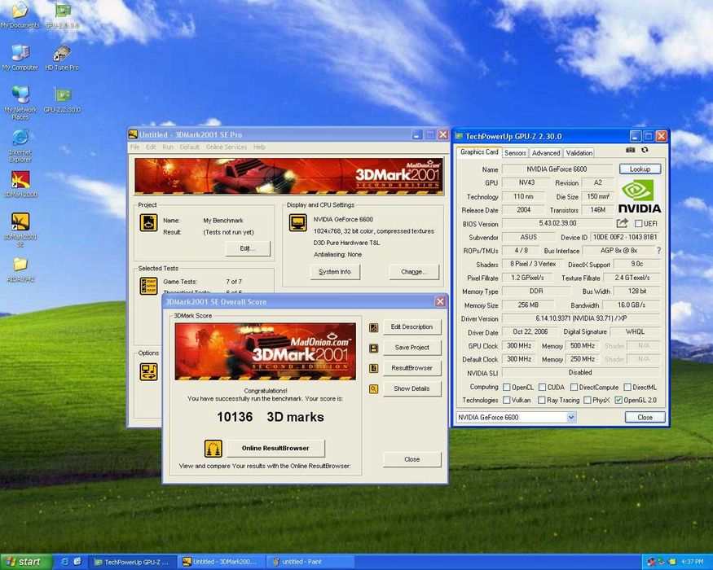The image size is (713, 570).
Task: Select My Network Places desktop icon
Action: [20, 103]
